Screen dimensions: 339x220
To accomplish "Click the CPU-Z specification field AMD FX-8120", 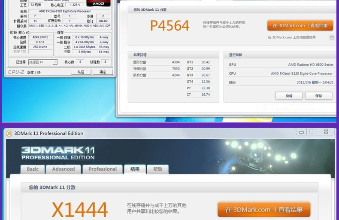I will 69,11.
